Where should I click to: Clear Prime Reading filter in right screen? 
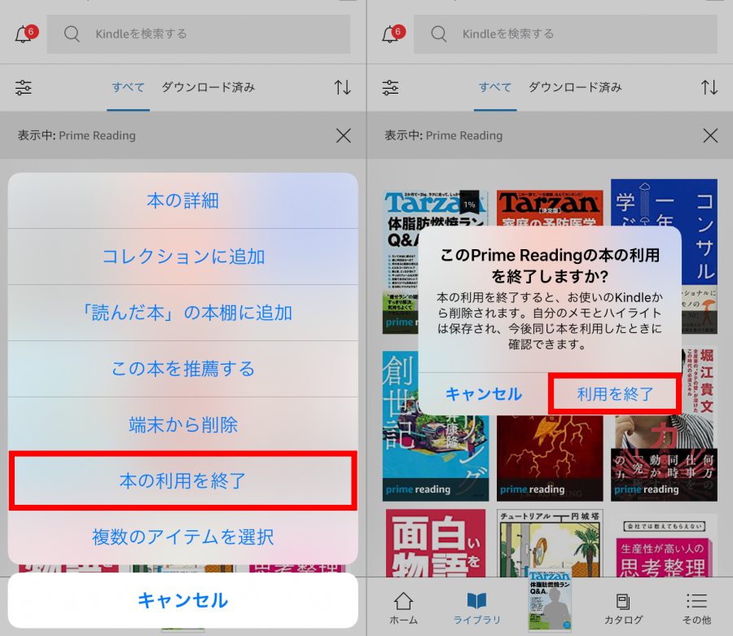[x=710, y=136]
